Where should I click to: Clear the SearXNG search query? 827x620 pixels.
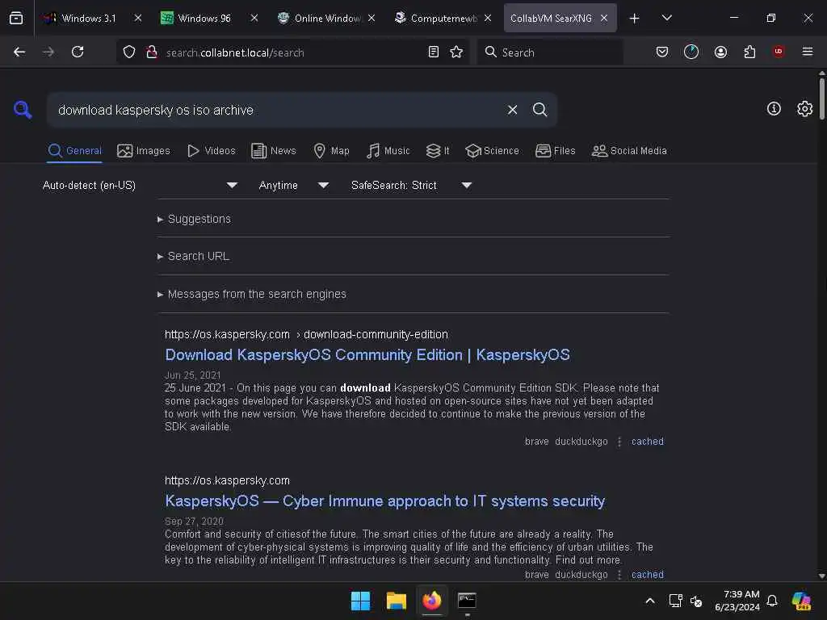[512, 110]
